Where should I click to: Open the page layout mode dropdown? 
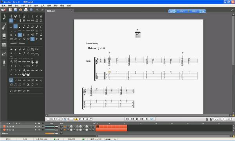pyautogui.click(x=60, y=119)
